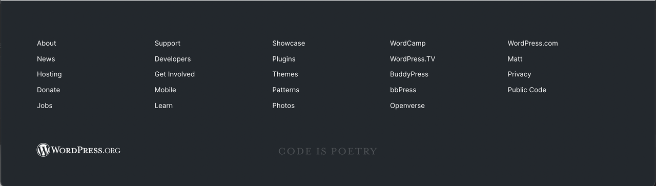Browse the Plugins link
Image resolution: width=656 pixels, height=186 pixels.
click(284, 59)
